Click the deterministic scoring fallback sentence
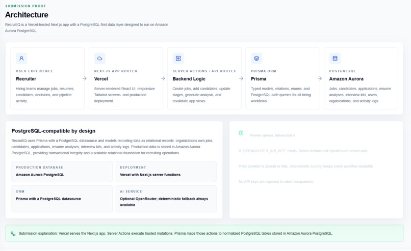Viewport: 411px width, 251px height. coord(306,166)
